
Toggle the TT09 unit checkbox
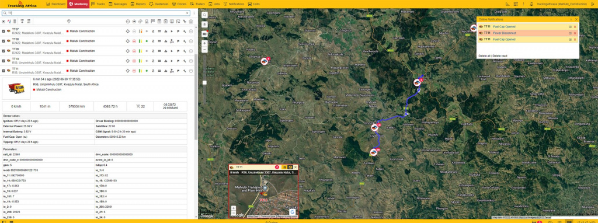(x=4, y=51)
